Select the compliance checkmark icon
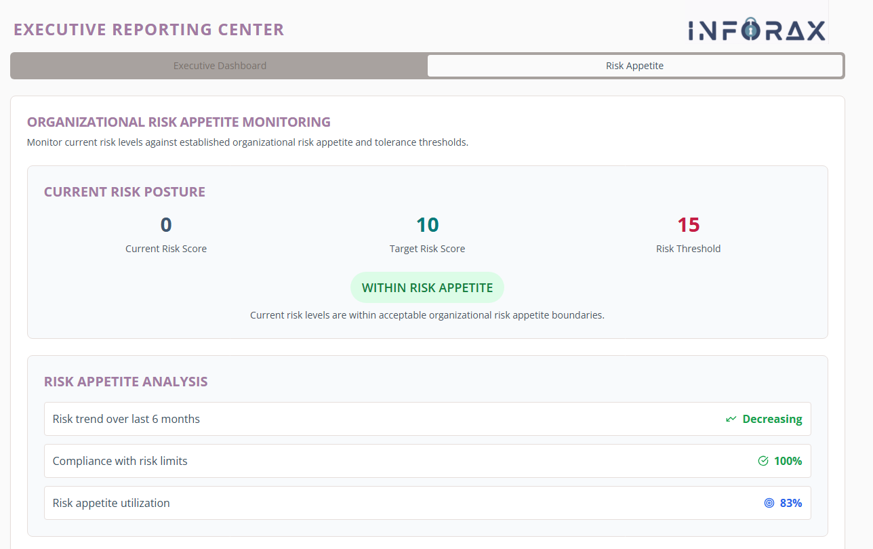 (762, 460)
